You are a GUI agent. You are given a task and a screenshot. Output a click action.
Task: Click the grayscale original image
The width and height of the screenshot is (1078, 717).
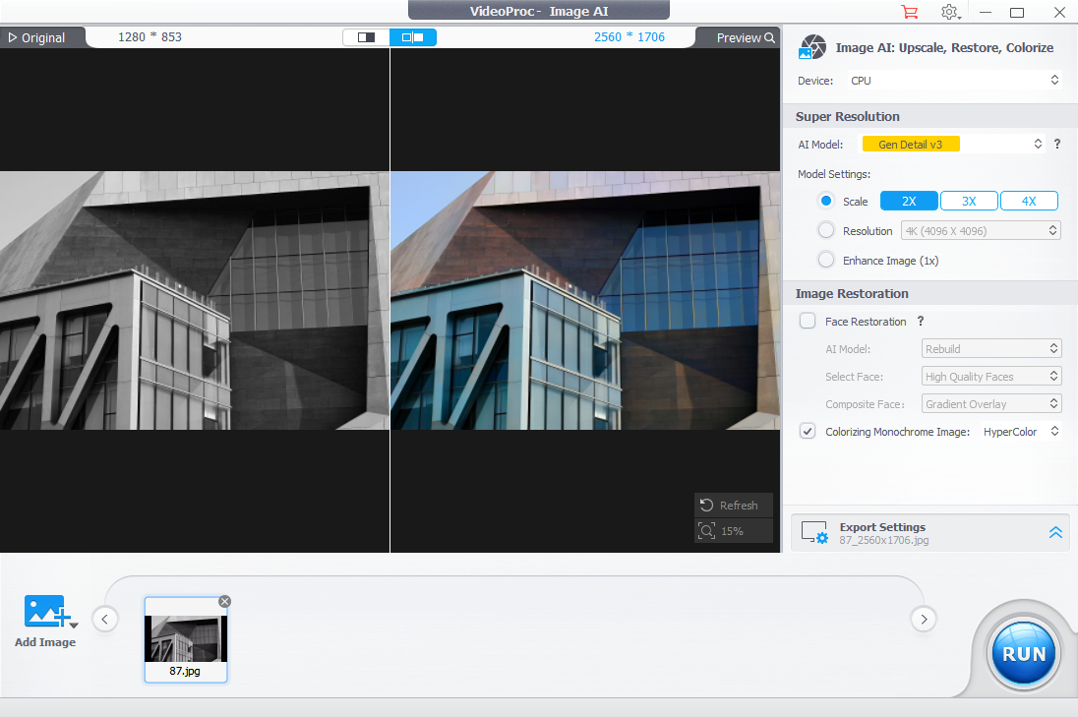195,300
